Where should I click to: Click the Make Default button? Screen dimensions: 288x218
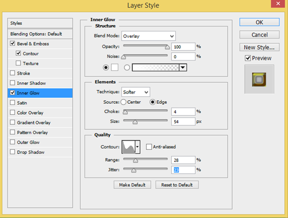(x=132, y=185)
